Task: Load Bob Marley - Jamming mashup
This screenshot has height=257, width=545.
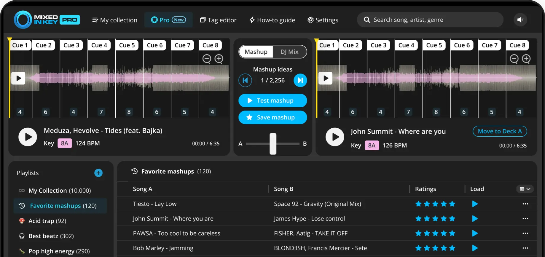Action: (x=475, y=248)
